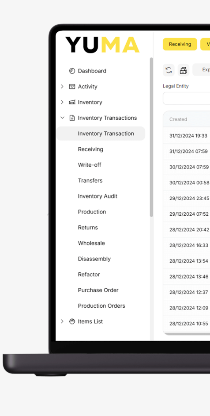Select row created 28/12/2024 13:54
The width and height of the screenshot is (210, 416).
point(187,261)
